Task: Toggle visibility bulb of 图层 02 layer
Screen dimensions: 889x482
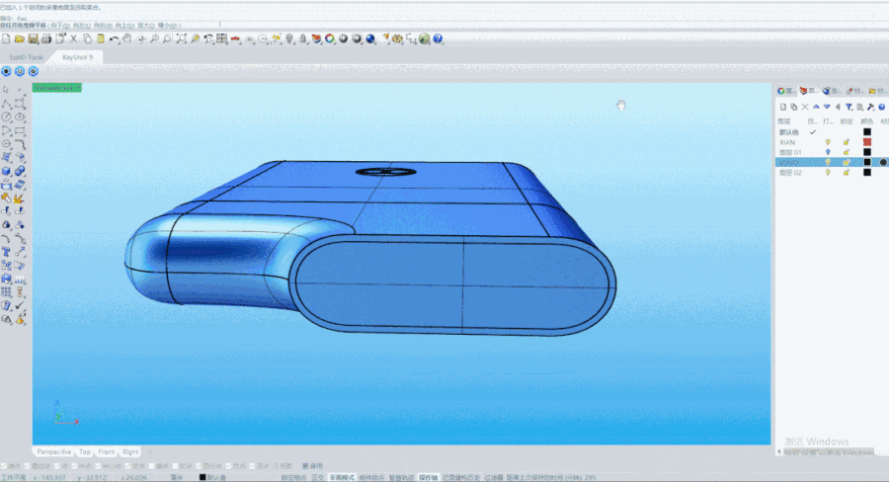Action: pyautogui.click(x=828, y=172)
